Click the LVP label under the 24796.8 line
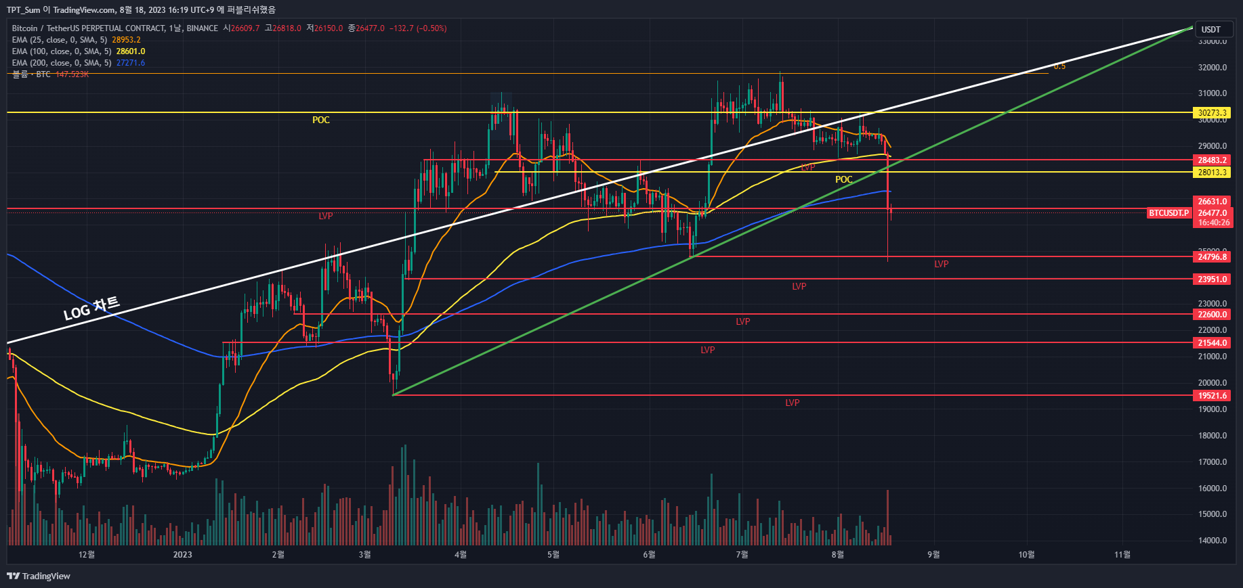 942,264
